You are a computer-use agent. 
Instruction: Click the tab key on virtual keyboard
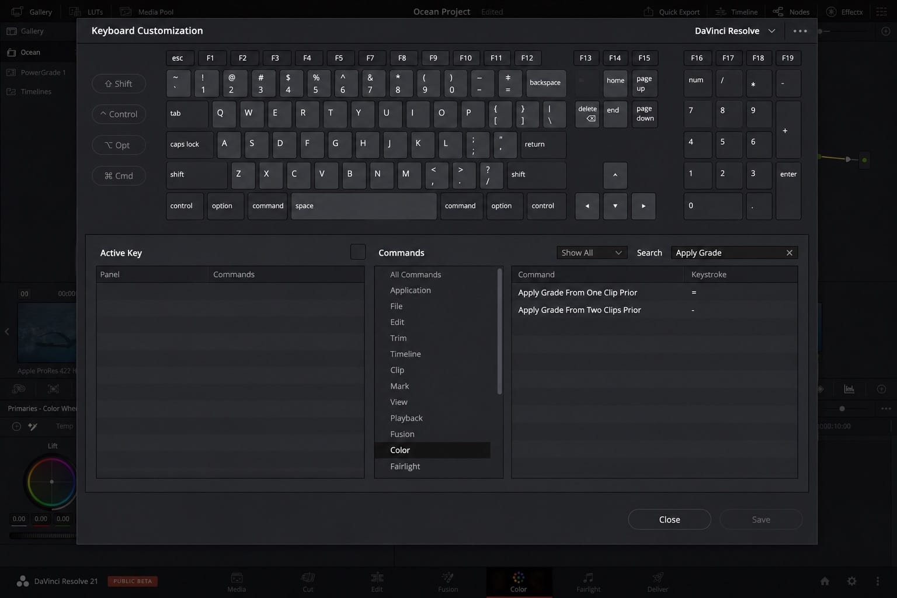[x=187, y=114]
